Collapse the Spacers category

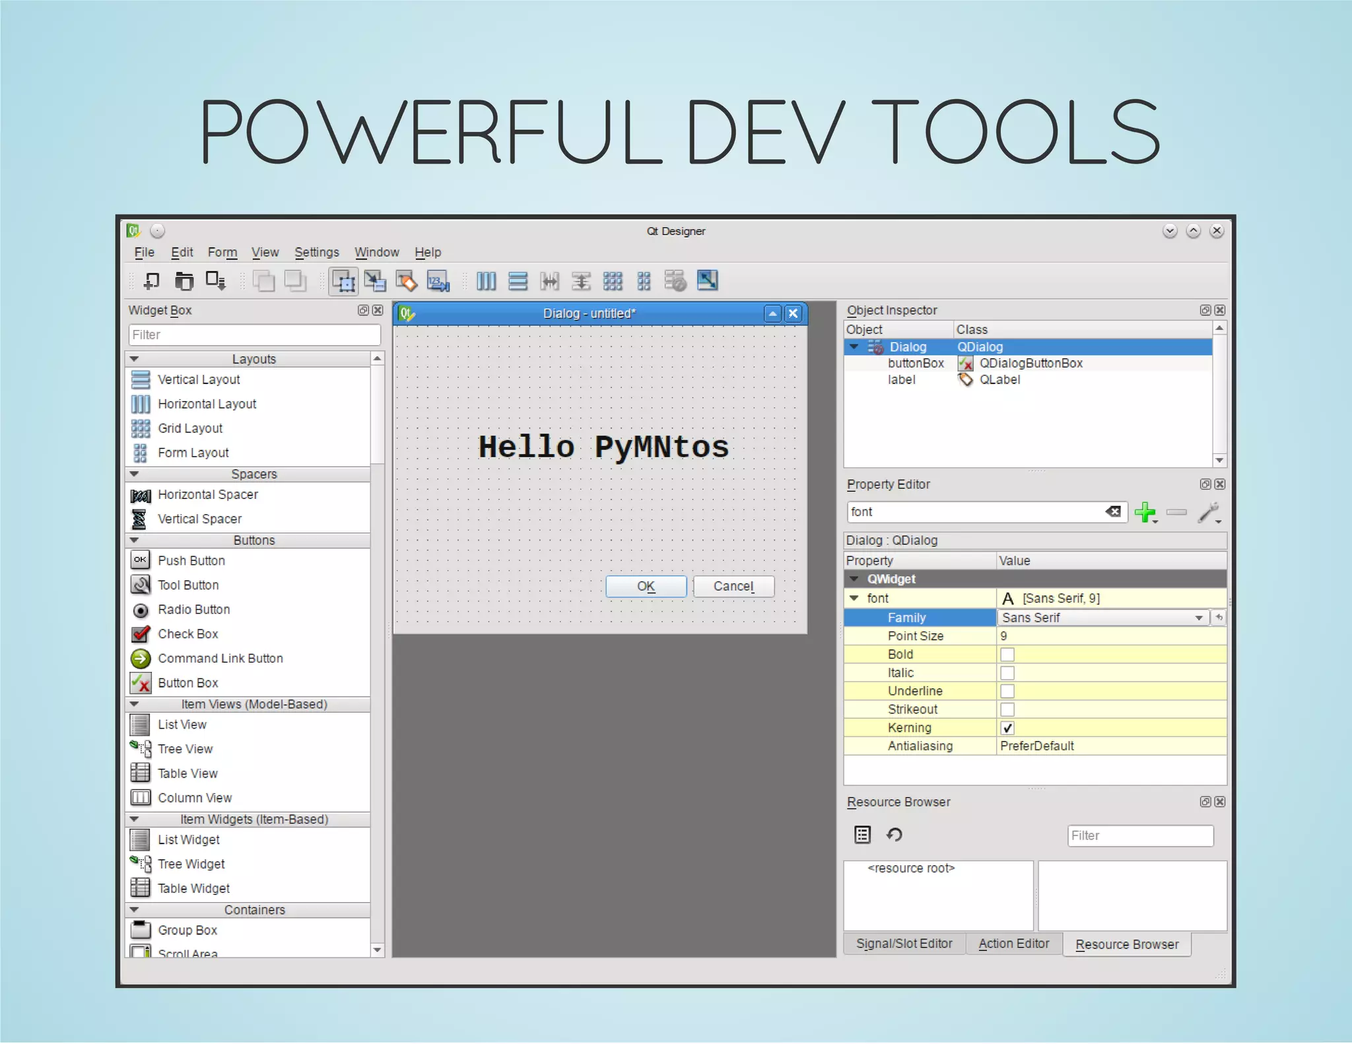click(135, 474)
